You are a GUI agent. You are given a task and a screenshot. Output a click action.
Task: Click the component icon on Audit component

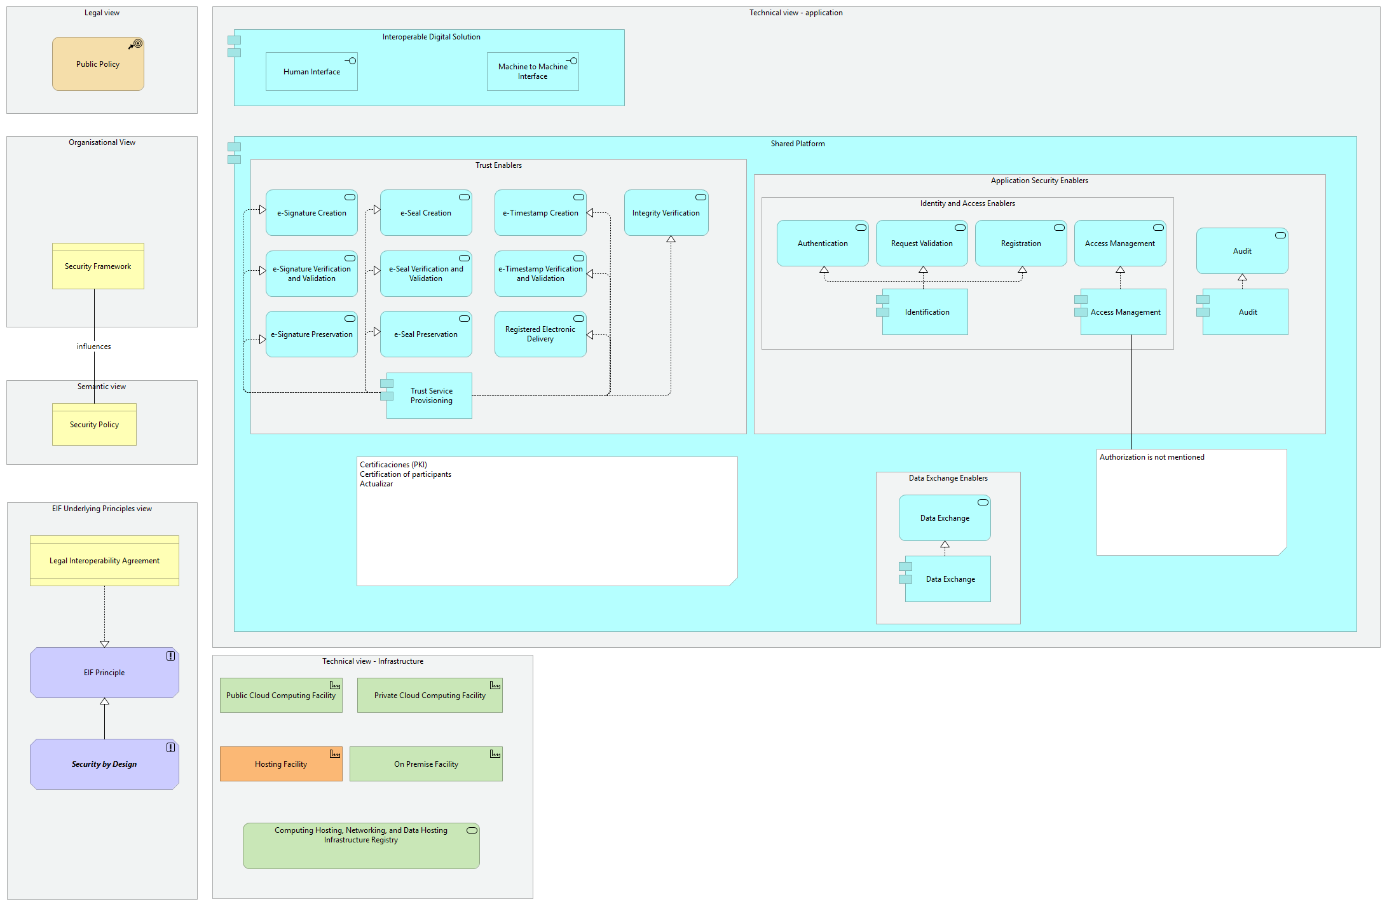(x=1203, y=306)
